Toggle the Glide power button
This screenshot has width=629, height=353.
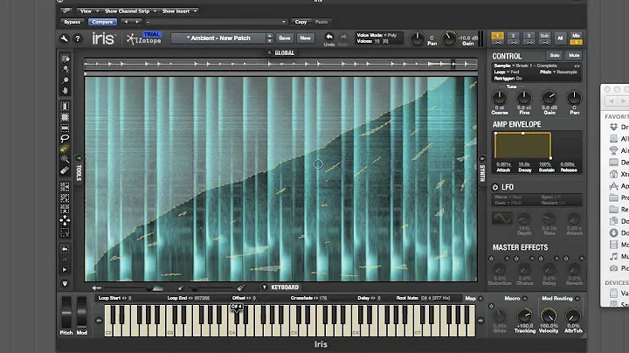point(491,306)
